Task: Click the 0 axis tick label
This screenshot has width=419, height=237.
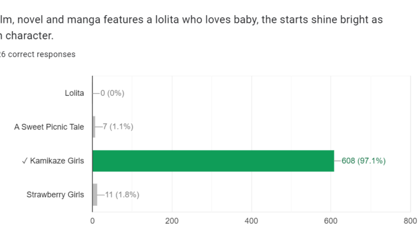Action: click(92, 220)
